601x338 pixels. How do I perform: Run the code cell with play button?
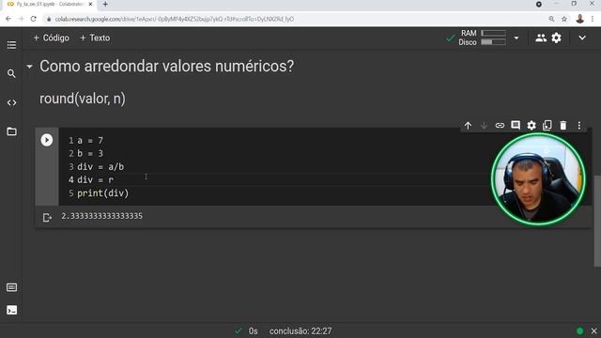click(47, 140)
